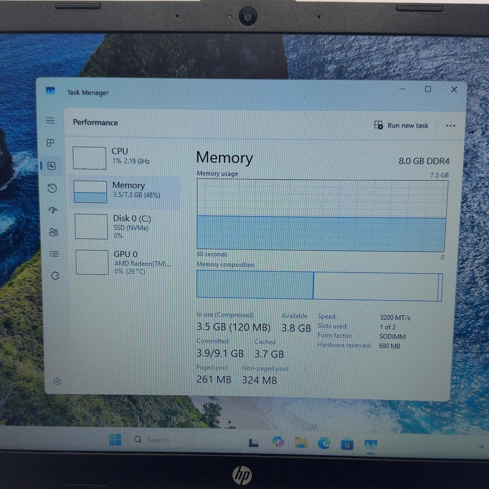
Task: Click the "3.8 GB" available value
Action: 296,328
